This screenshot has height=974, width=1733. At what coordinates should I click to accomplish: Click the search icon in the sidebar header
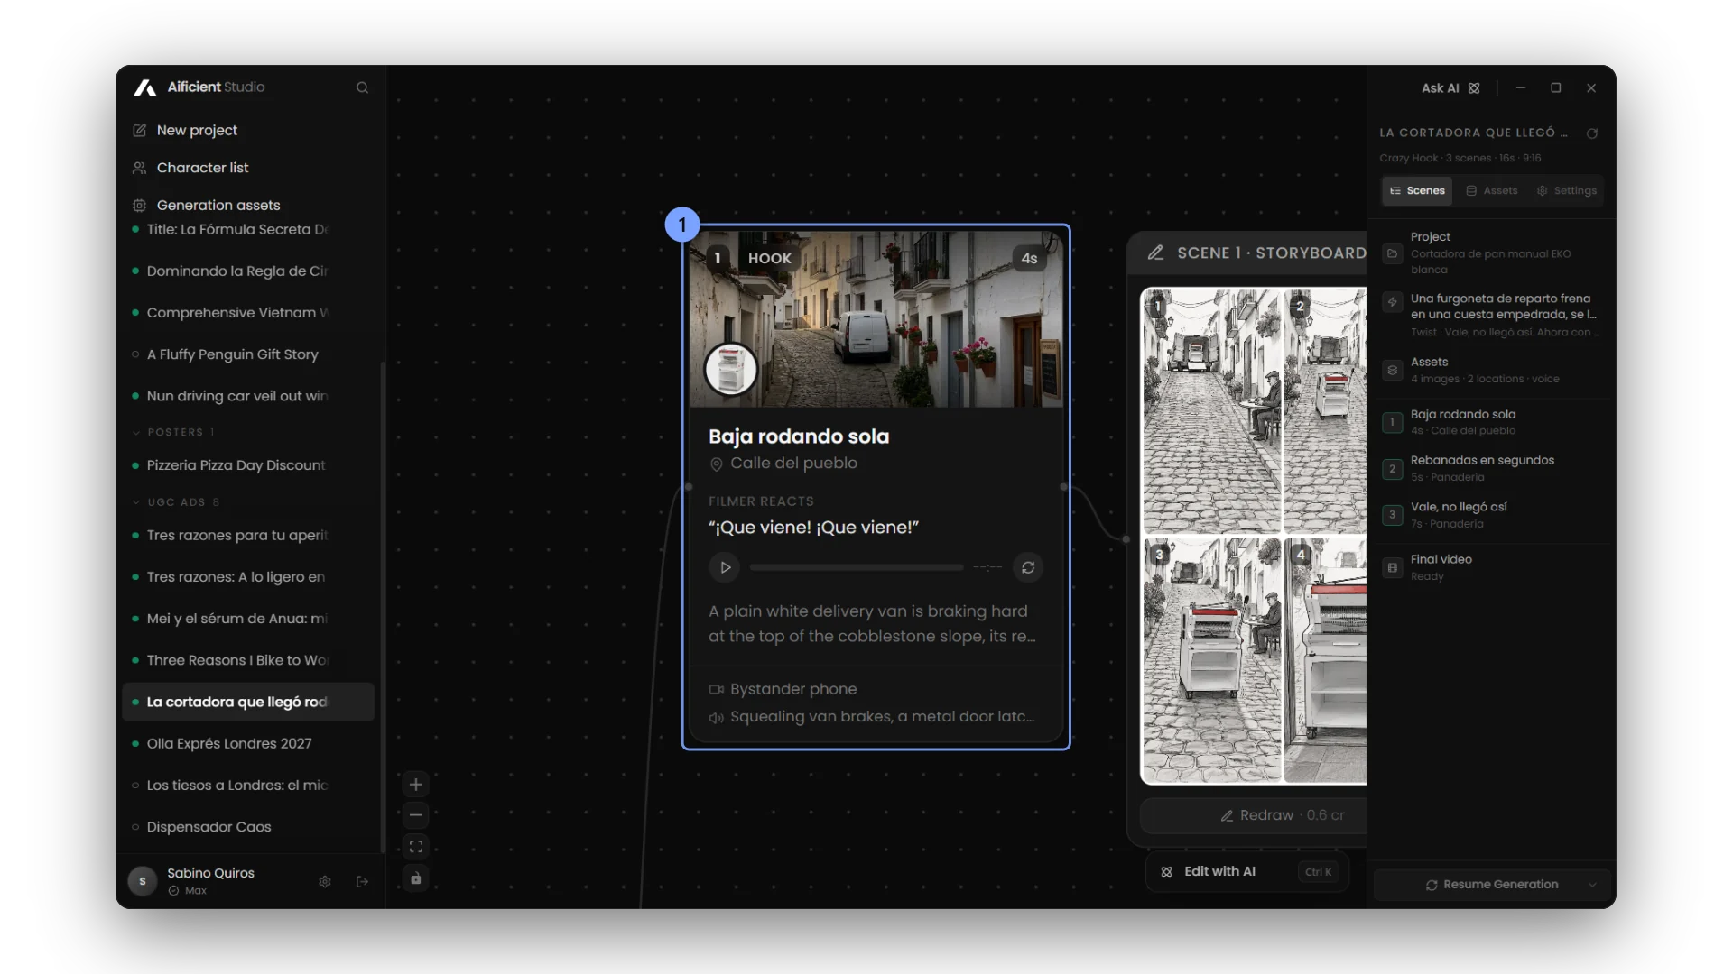coord(362,87)
